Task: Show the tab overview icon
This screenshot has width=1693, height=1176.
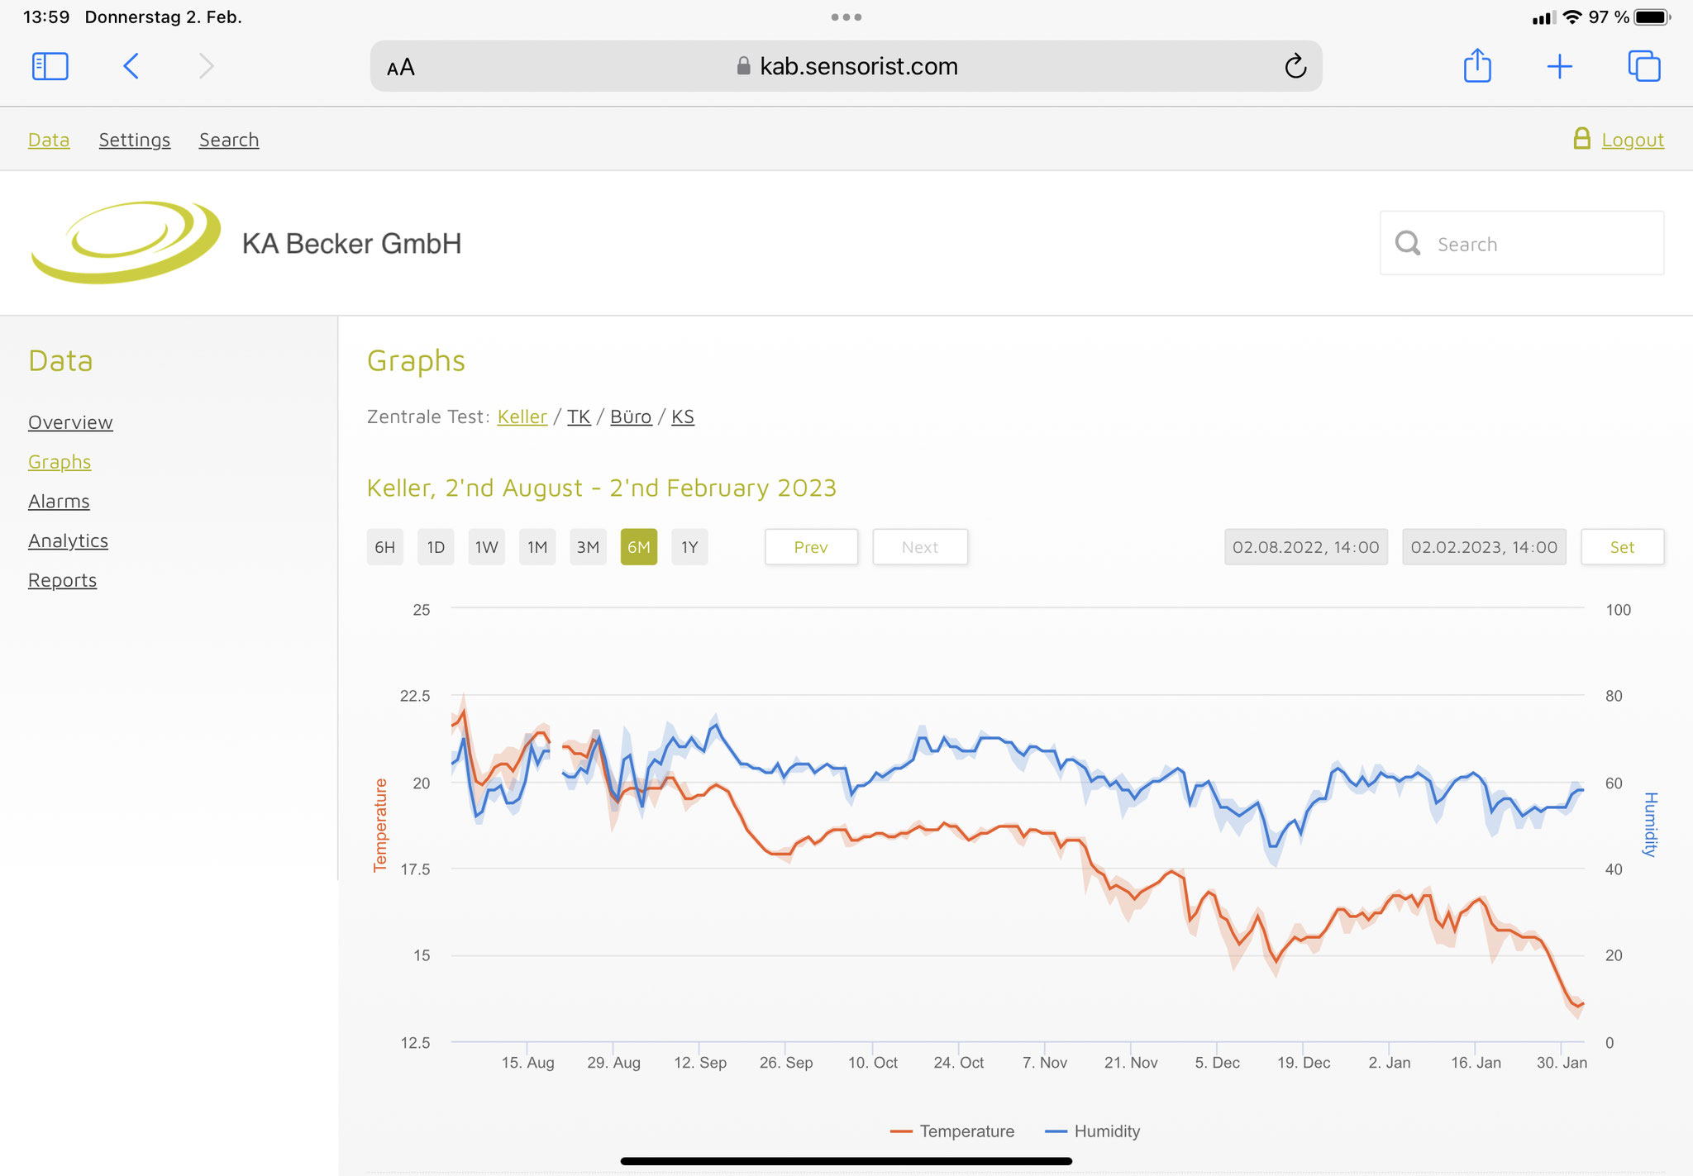Action: point(1643,66)
